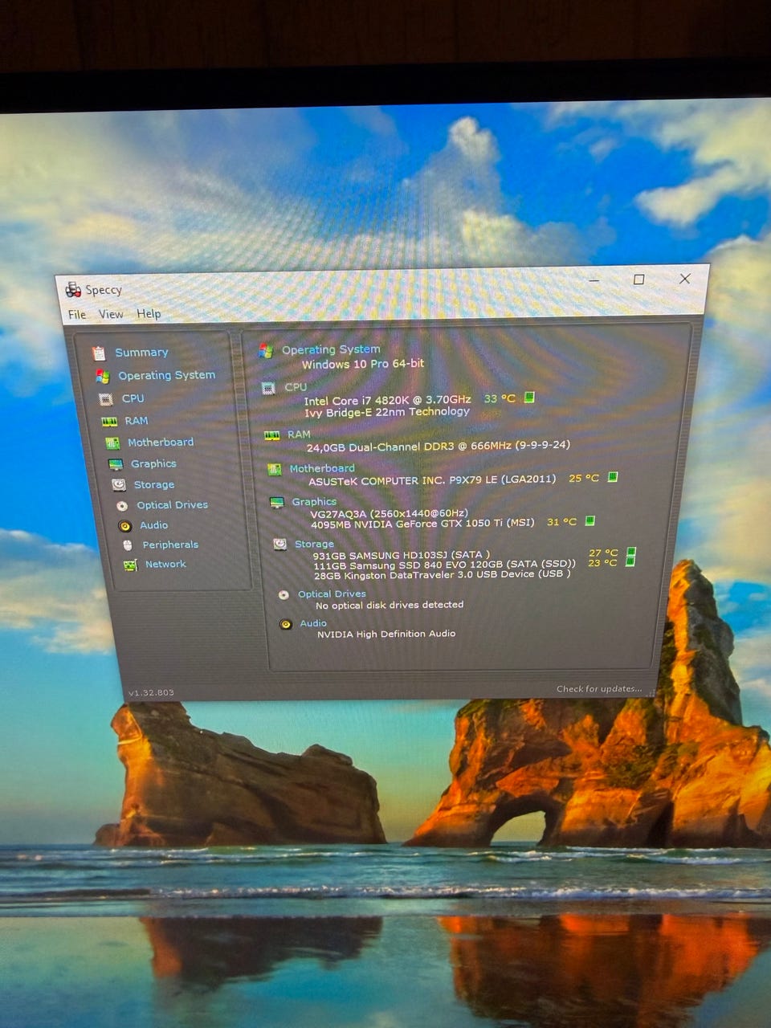Click the Graphics heading in summary pane
Image resolution: width=771 pixels, height=1028 pixels.
tap(314, 501)
